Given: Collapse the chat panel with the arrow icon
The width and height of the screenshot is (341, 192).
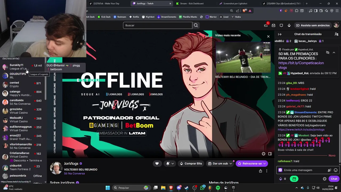Looking at the screenshot, I should [x=280, y=34].
